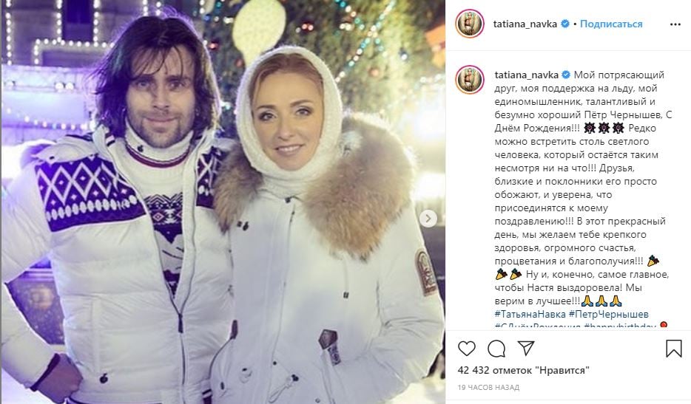Image resolution: width=691 pixels, height=404 pixels.
Task: Share the post via the paper plane icon
Action: [526, 348]
